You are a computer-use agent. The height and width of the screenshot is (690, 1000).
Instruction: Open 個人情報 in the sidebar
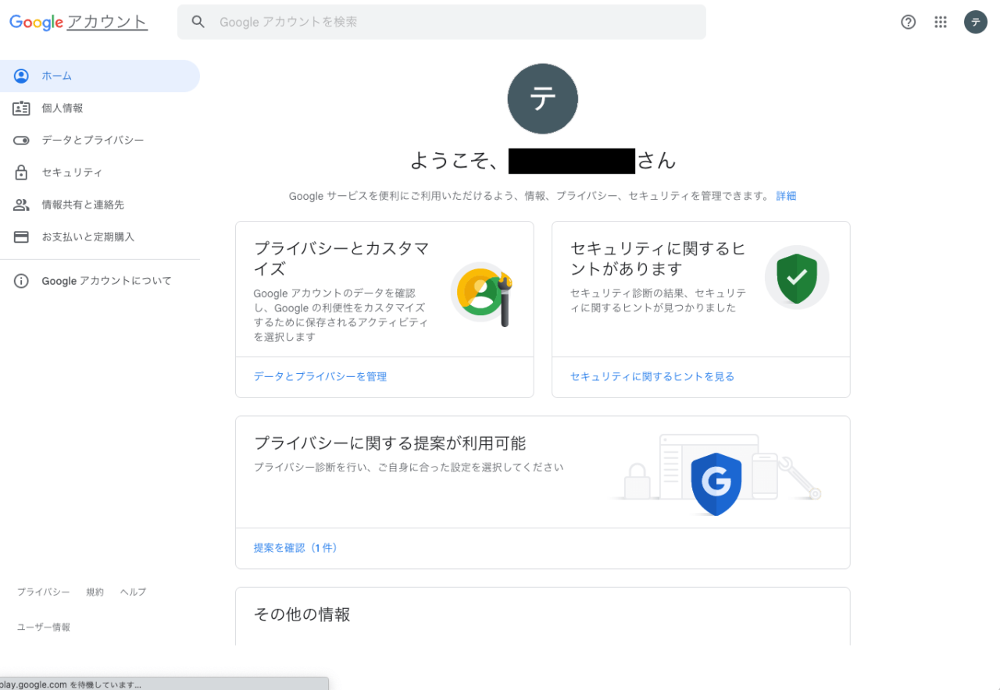pos(62,108)
